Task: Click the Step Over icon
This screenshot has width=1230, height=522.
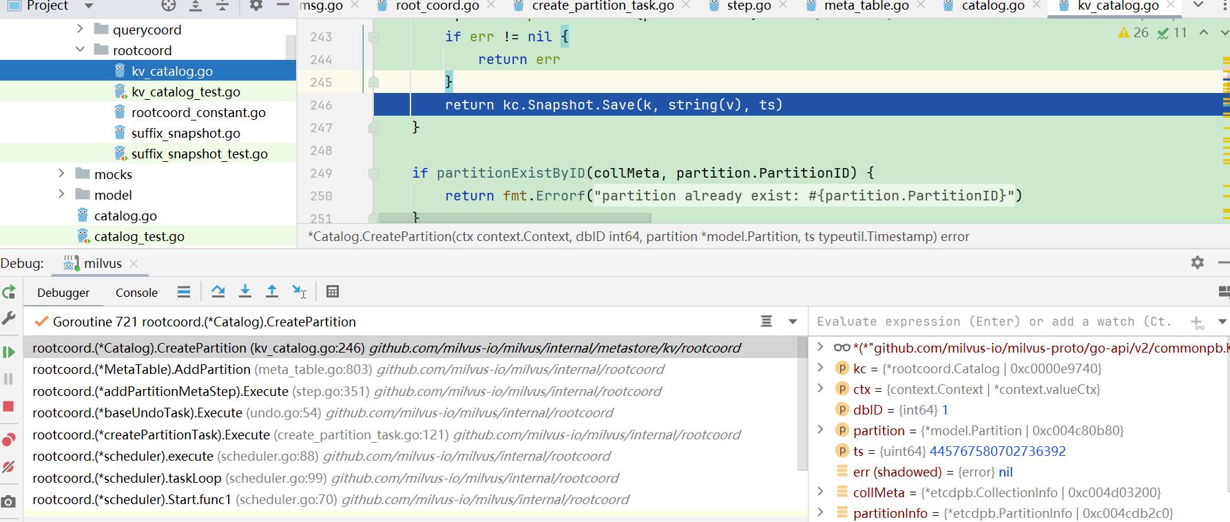Action: 218,292
